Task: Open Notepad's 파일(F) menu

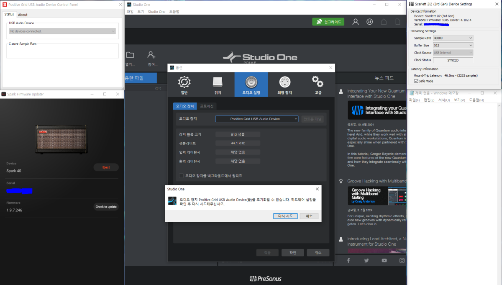Action: [415, 100]
